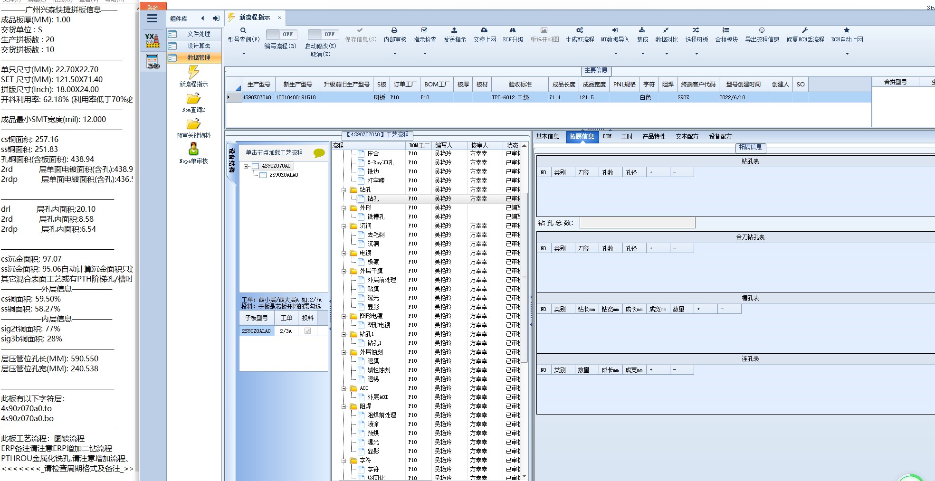The image size is (935, 481).
Task: Click the MI数据导入 import icon
Action: [x=615, y=30]
